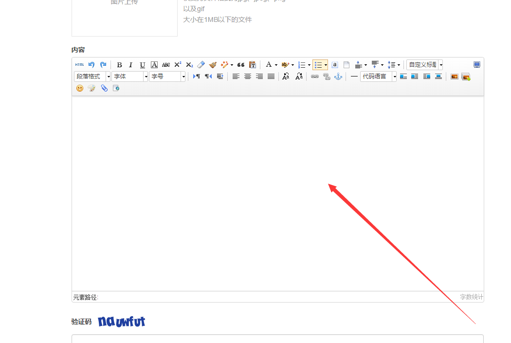Toggle underline formatting
Image resolution: width=511 pixels, height=343 pixels.
143,65
